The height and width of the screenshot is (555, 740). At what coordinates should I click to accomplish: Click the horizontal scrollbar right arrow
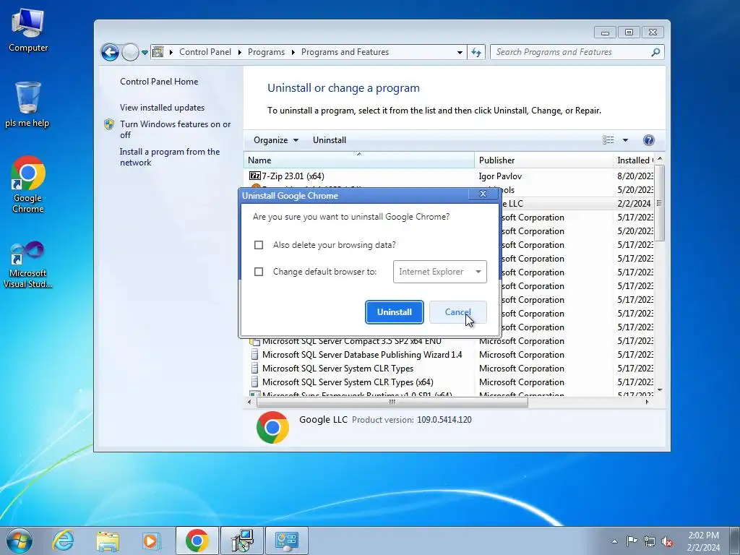[x=647, y=402]
